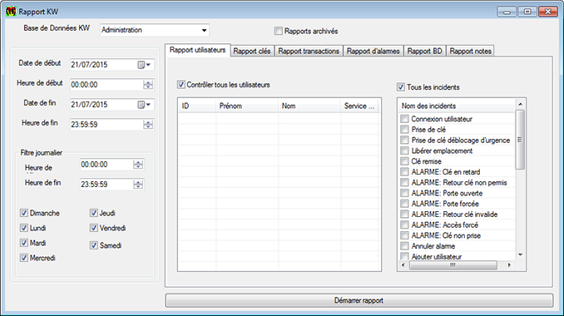This screenshot has height=316, width=564.
Task: Toggle the Dimanche checkbox
Action: click(24, 213)
